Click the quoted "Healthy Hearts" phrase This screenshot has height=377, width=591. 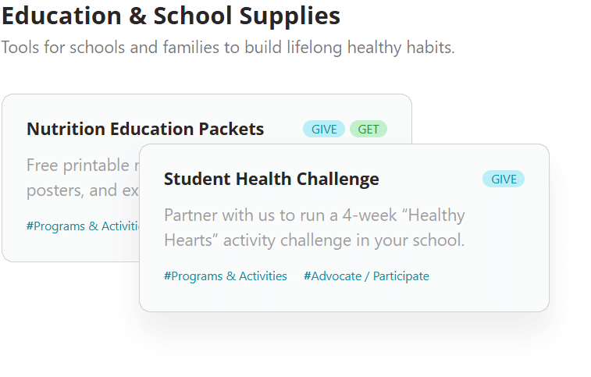pyautogui.click(x=420, y=215)
